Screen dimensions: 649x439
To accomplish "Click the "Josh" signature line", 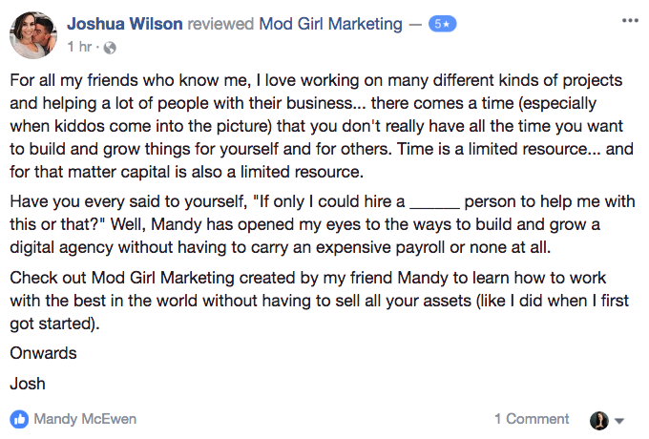I will (x=27, y=385).
